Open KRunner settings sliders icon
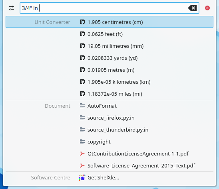 [x=12, y=8]
